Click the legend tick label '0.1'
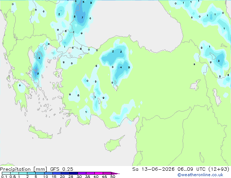This screenshot has width=231, height=178. click(4, 177)
